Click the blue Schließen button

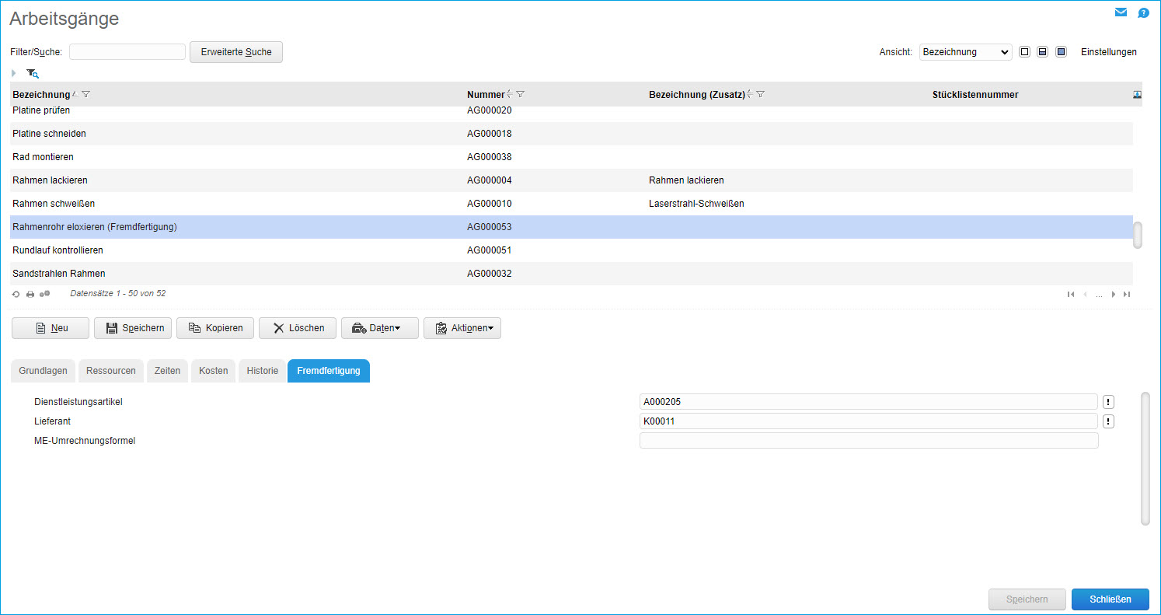pos(1110,599)
